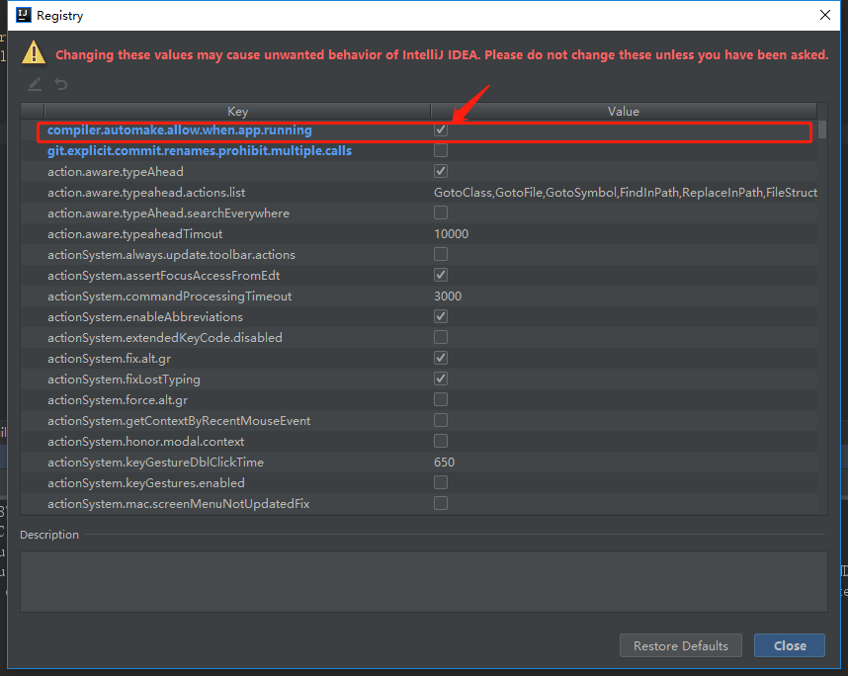Uncheck action.aware.typeAhead

(x=440, y=171)
